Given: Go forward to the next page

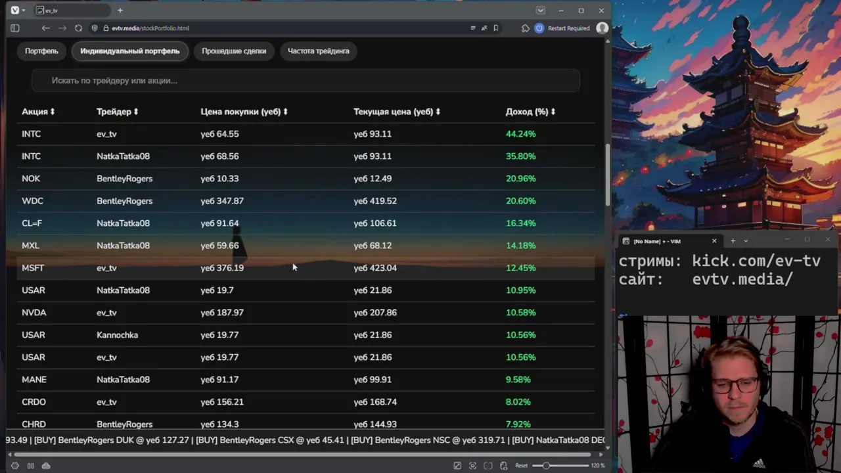Looking at the screenshot, I should tap(62, 28).
